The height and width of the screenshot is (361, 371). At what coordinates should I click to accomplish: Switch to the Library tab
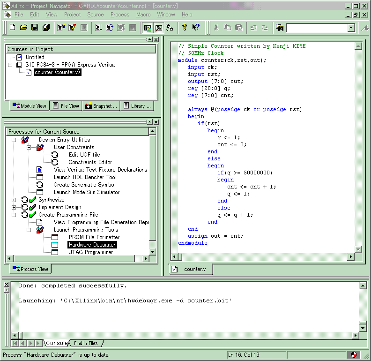(137, 106)
